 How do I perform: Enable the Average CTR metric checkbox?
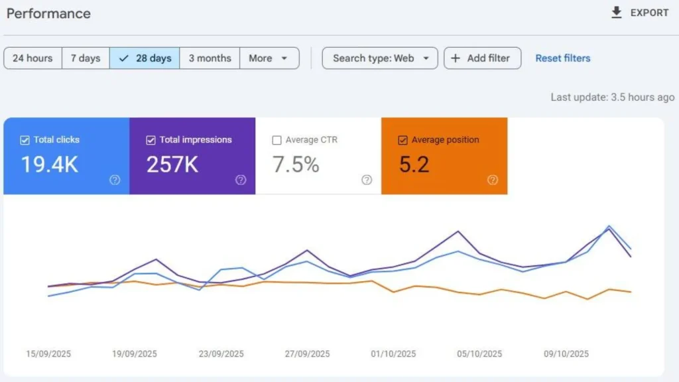pyautogui.click(x=277, y=140)
